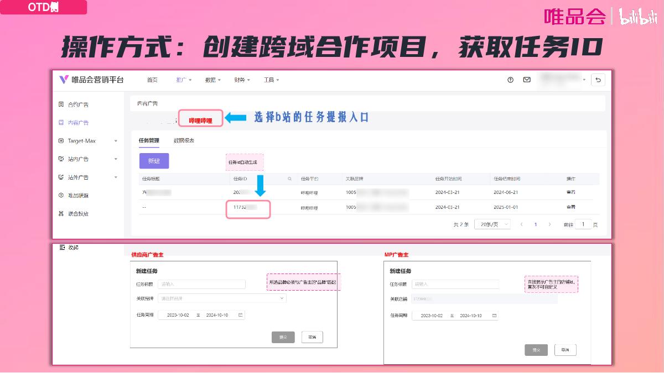This screenshot has width=664, height=373.
Task: Click the back arrow icon top right
Action: [598, 80]
